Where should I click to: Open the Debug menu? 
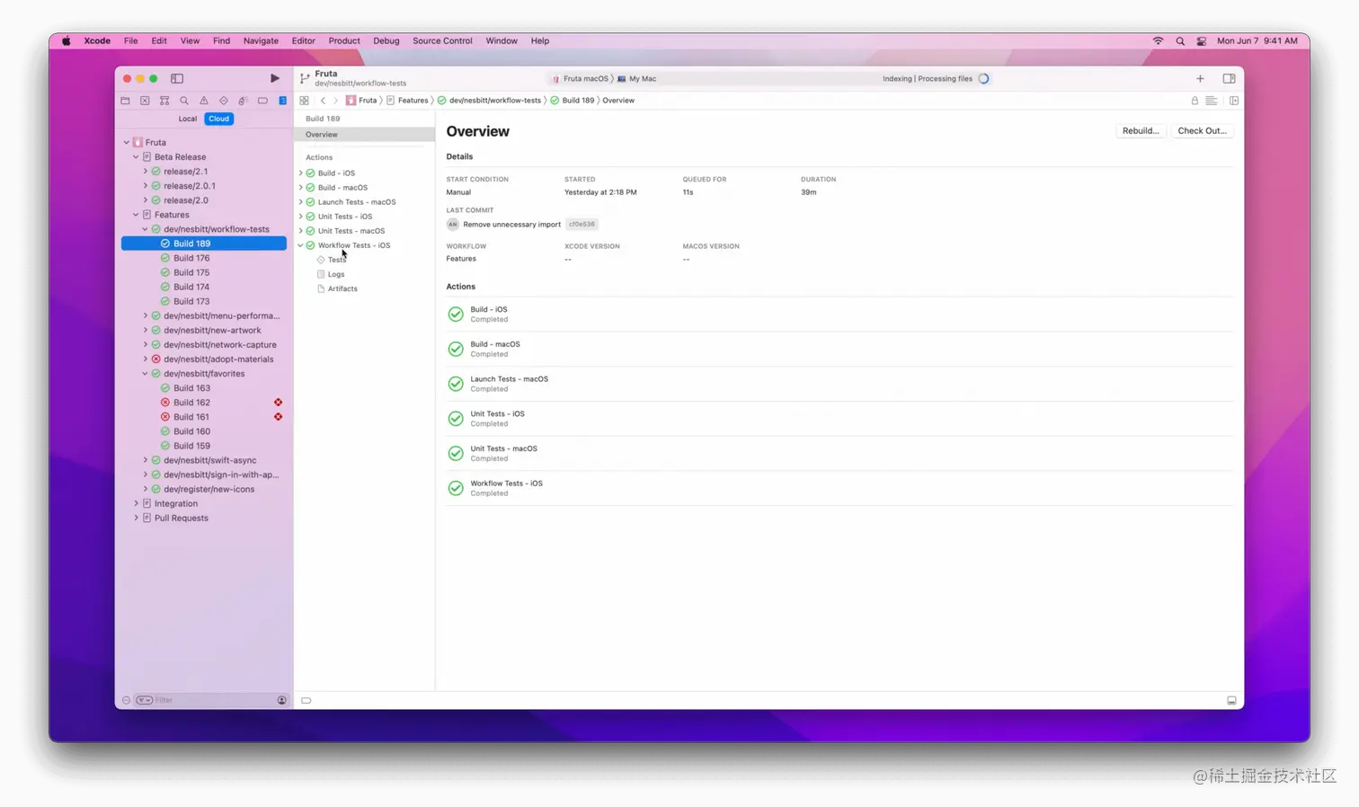386,40
